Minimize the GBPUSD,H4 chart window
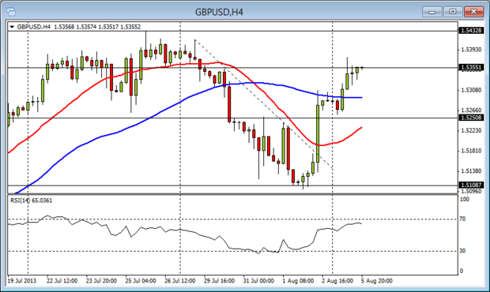This screenshot has height=292, width=490. point(432,12)
